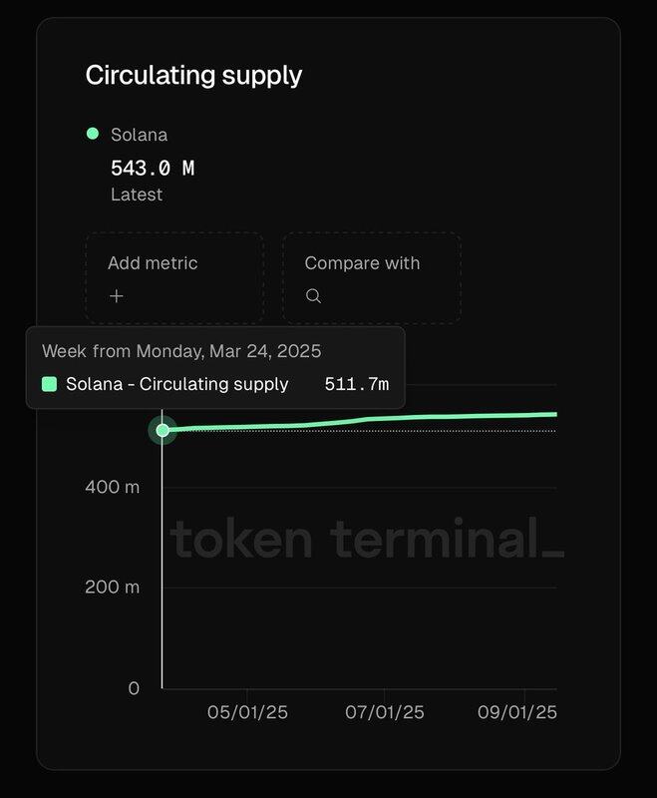657x798 pixels.
Task: Click the search magnifier under Compare with
Action: point(313,295)
